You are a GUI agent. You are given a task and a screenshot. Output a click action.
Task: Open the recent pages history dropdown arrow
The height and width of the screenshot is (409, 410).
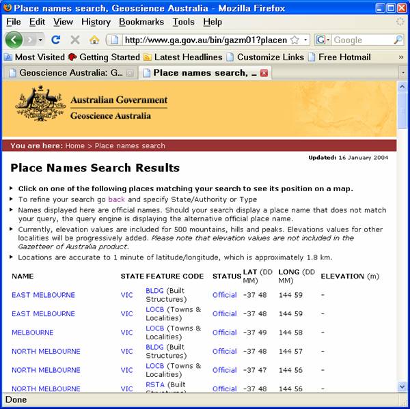pos(29,40)
